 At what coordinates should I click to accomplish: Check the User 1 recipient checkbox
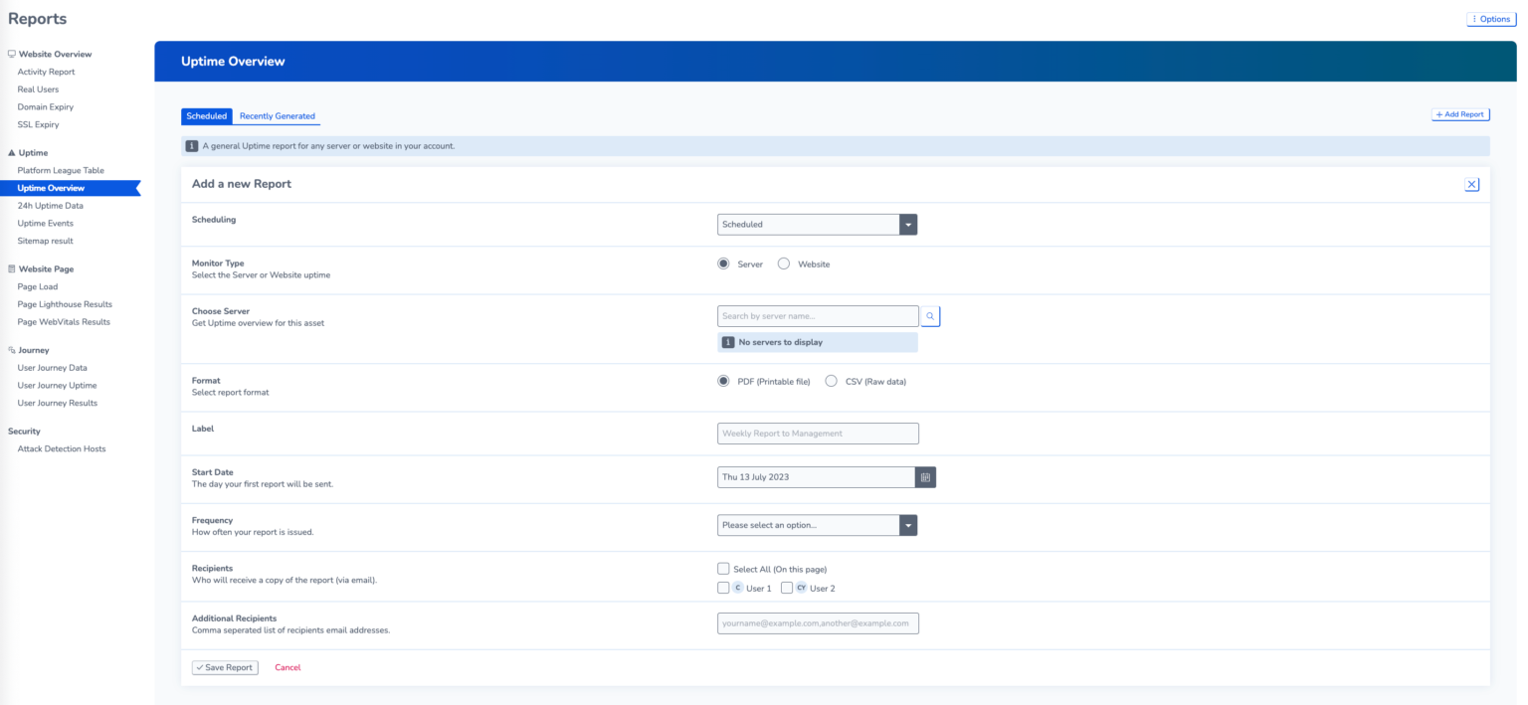(x=723, y=588)
